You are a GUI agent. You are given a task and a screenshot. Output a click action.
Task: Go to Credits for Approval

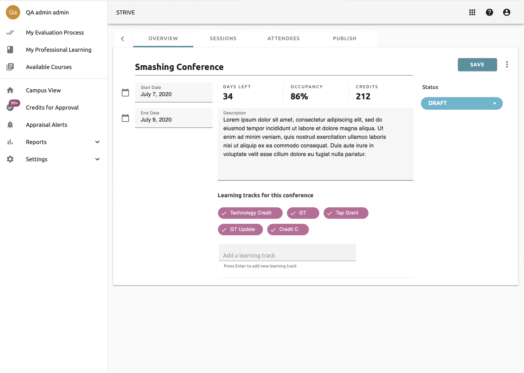tap(52, 108)
